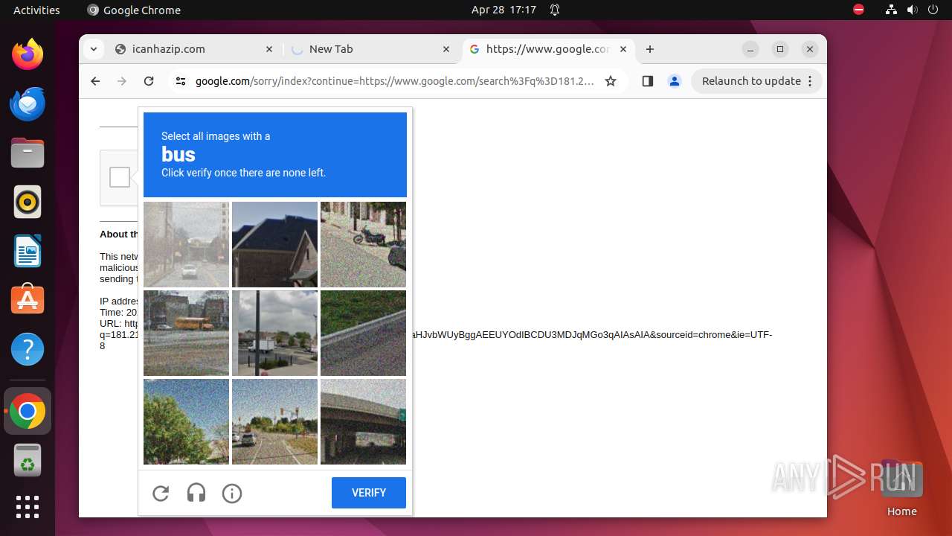This screenshot has width=952, height=536.
Task: Open the Files manager in dock
Action: pyautogui.click(x=28, y=153)
